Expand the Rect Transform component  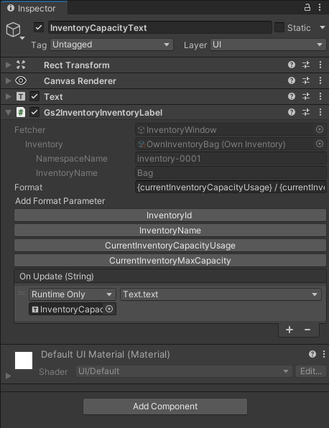click(9, 65)
